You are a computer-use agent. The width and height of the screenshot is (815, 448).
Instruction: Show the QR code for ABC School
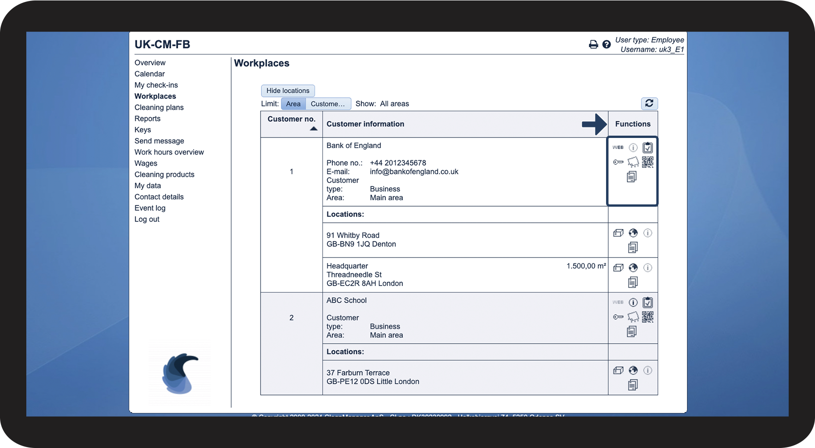(648, 317)
